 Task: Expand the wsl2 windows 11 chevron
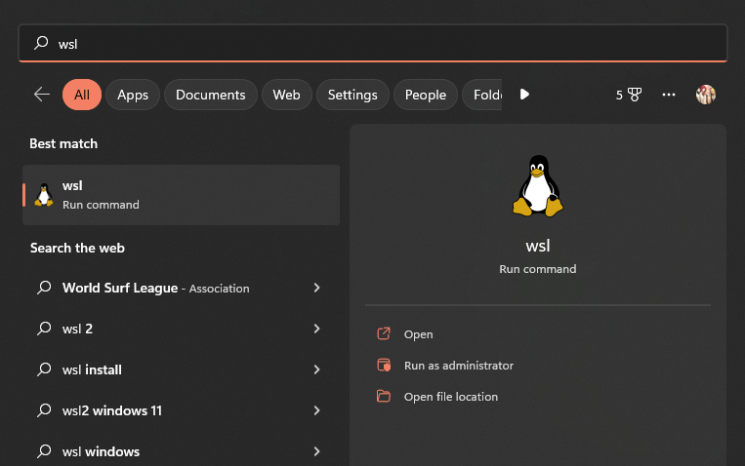pos(317,410)
